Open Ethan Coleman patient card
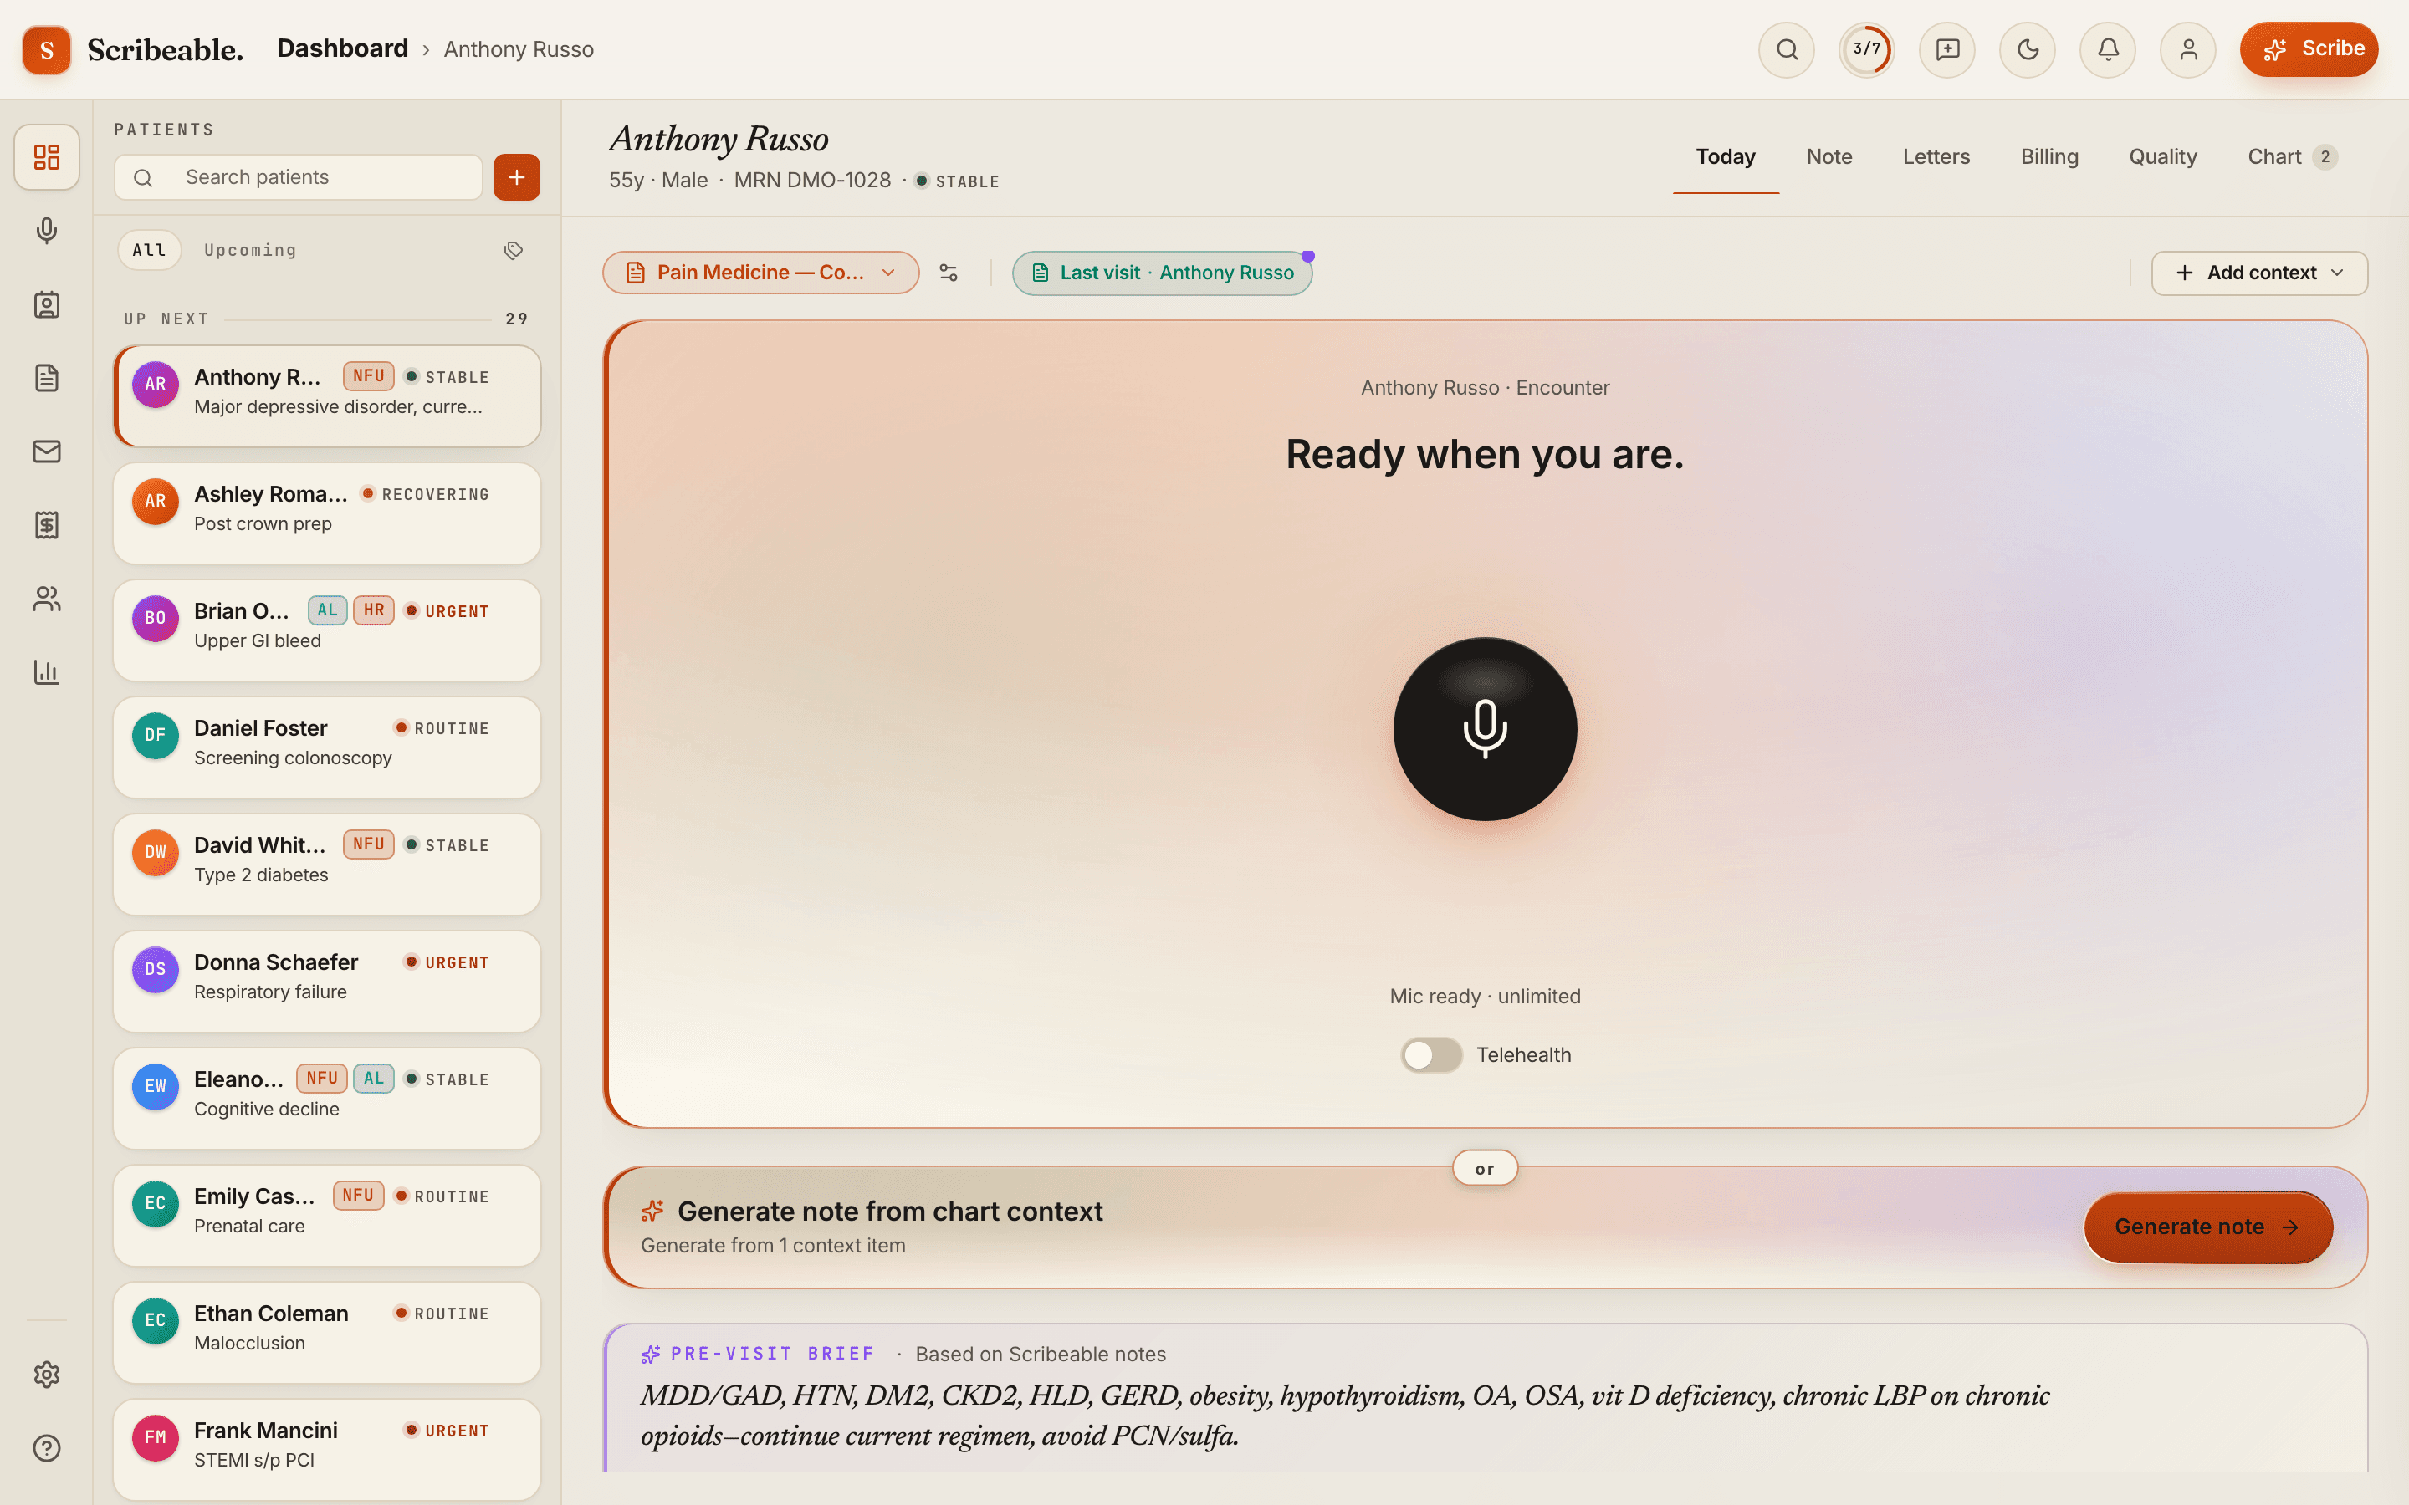 pos(326,1333)
